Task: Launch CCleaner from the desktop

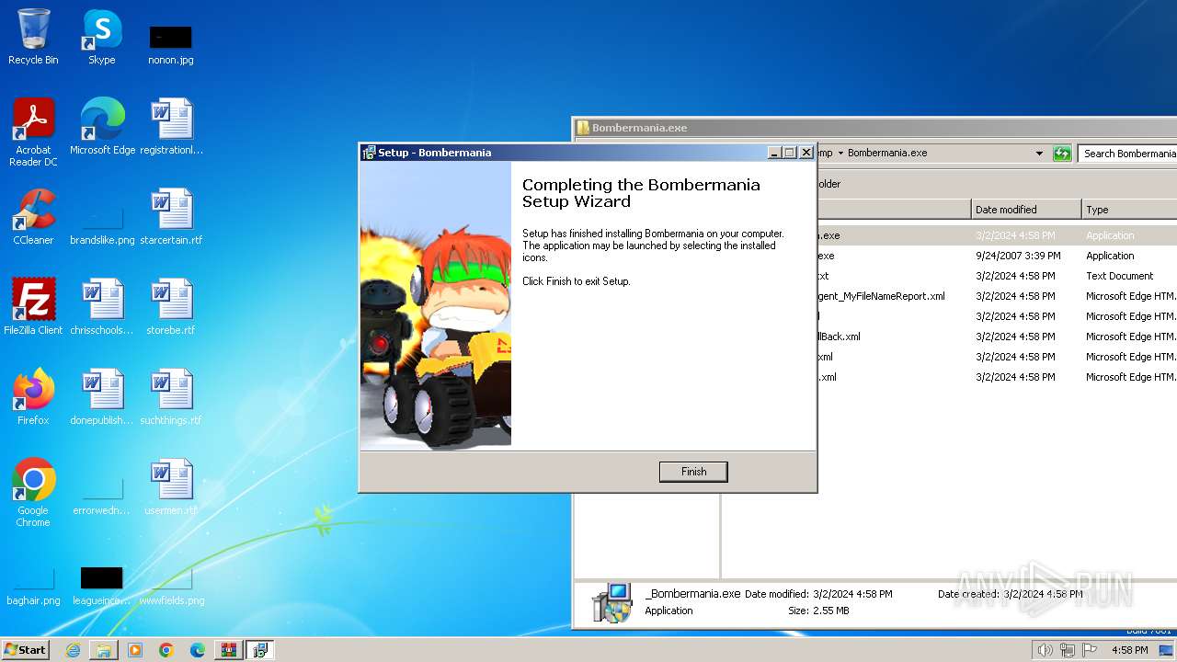Action: [33, 217]
